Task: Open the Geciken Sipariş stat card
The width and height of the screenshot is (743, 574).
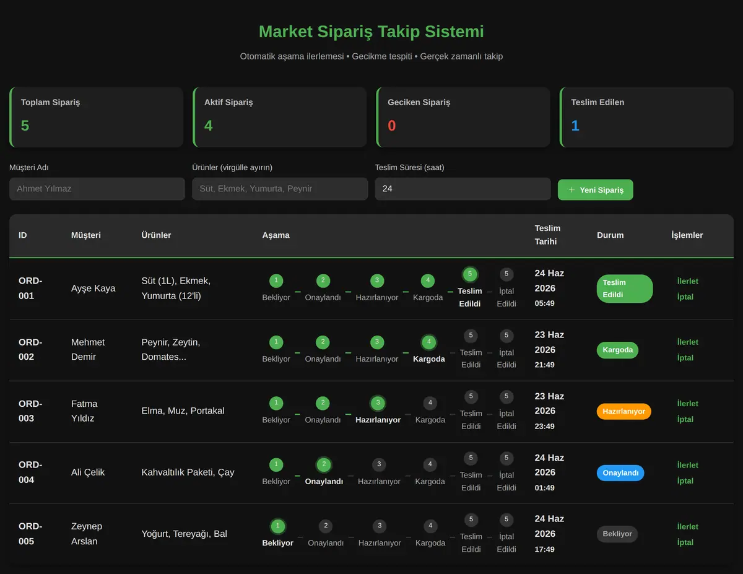Action: coord(463,117)
